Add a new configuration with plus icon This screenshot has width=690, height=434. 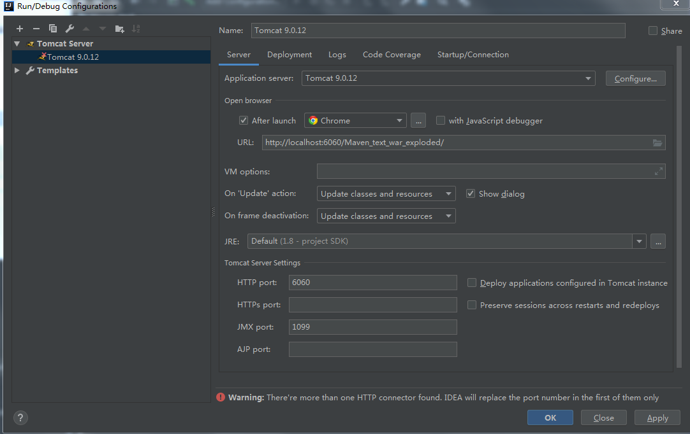pos(19,29)
